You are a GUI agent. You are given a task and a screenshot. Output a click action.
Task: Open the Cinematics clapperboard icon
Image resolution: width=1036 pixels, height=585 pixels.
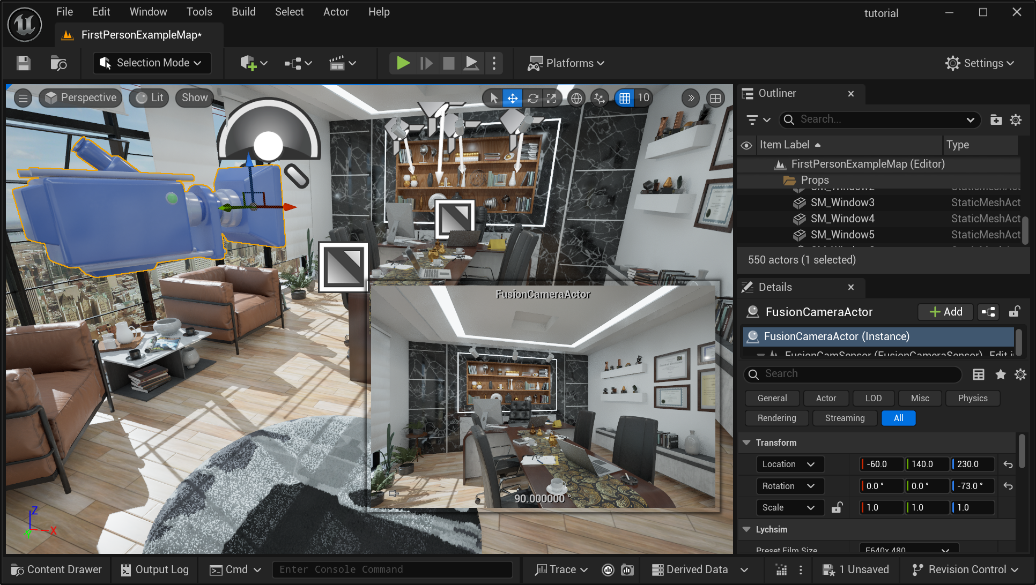(x=343, y=63)
